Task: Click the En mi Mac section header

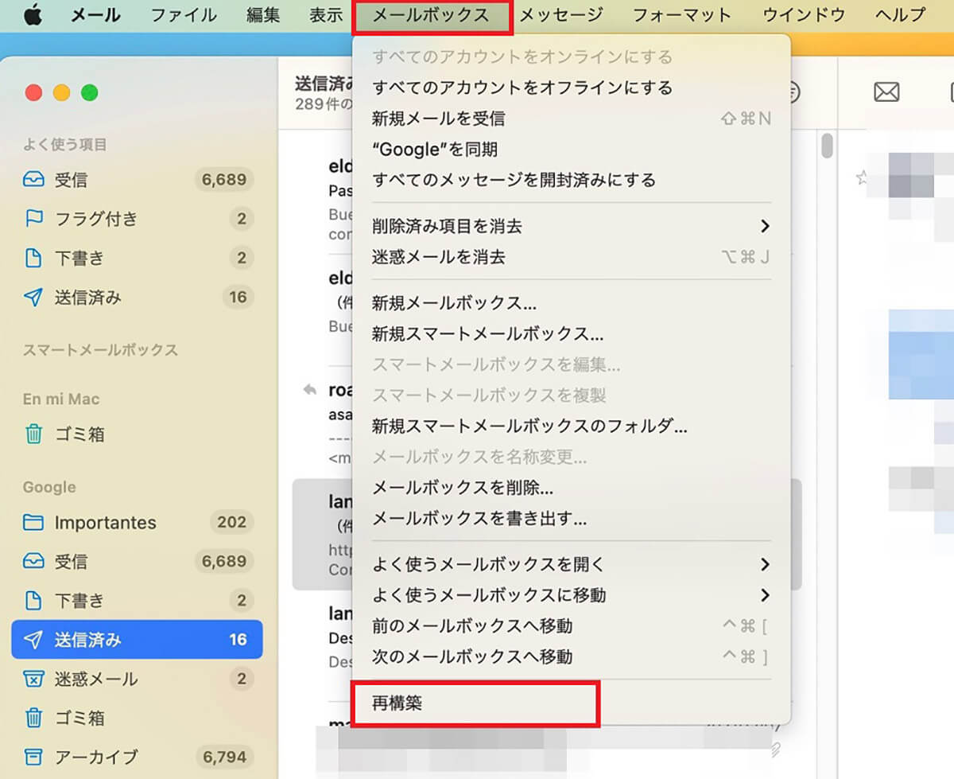Action: pyautogui.click(x=61, y=399)
